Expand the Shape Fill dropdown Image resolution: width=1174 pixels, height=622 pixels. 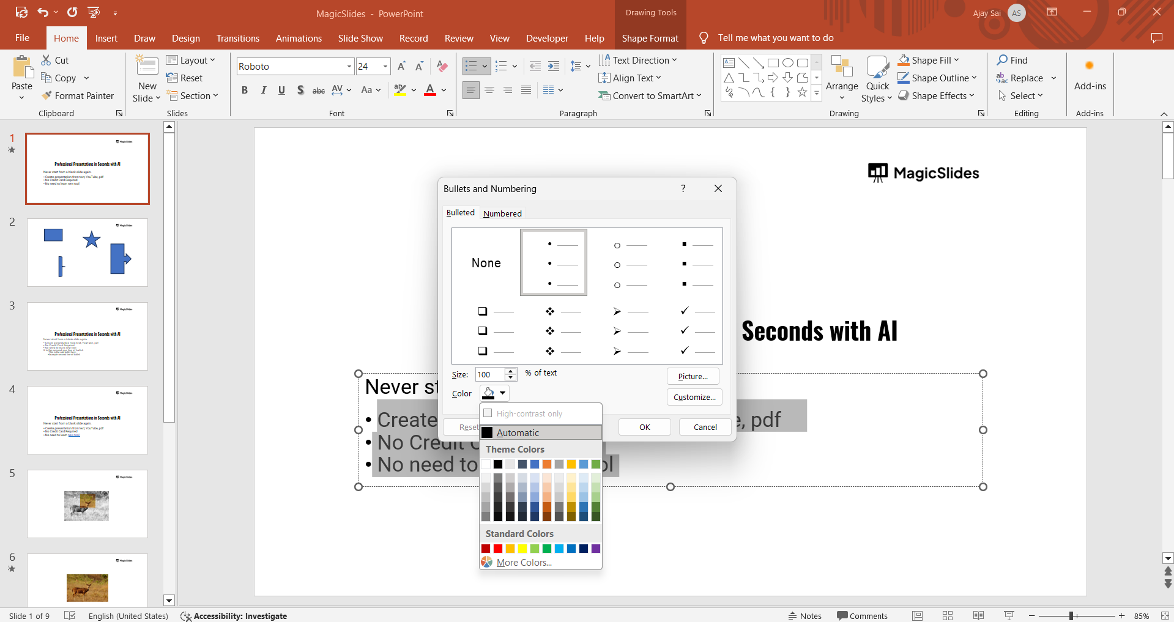point(956,60)
